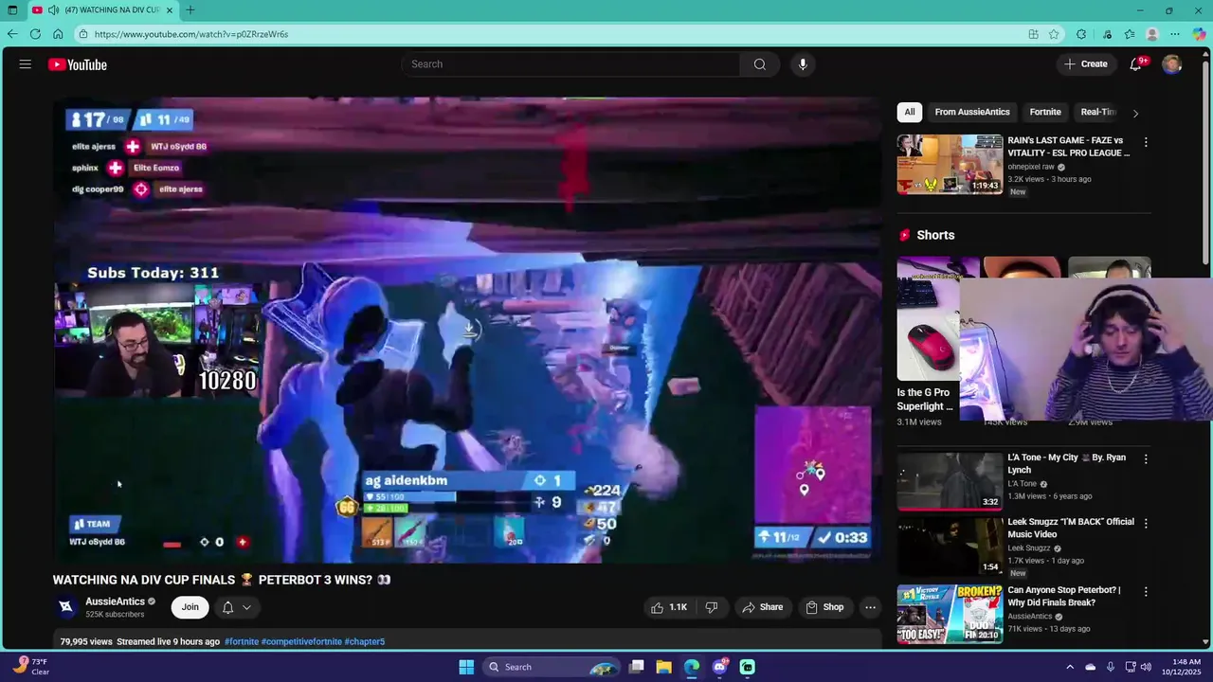This screenshot has width=1213, height=682.
Task: Open options for Can Anyone Stop Peterbot video
Action: [x=1146, y=592]
